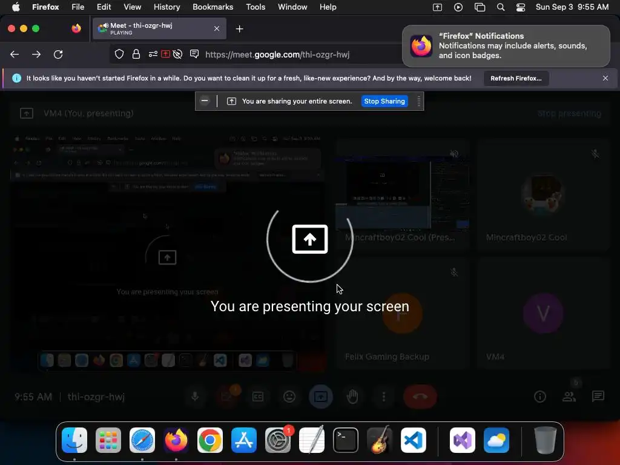
Task: Toggle the Meet camera button
Action: coord(226,396)
